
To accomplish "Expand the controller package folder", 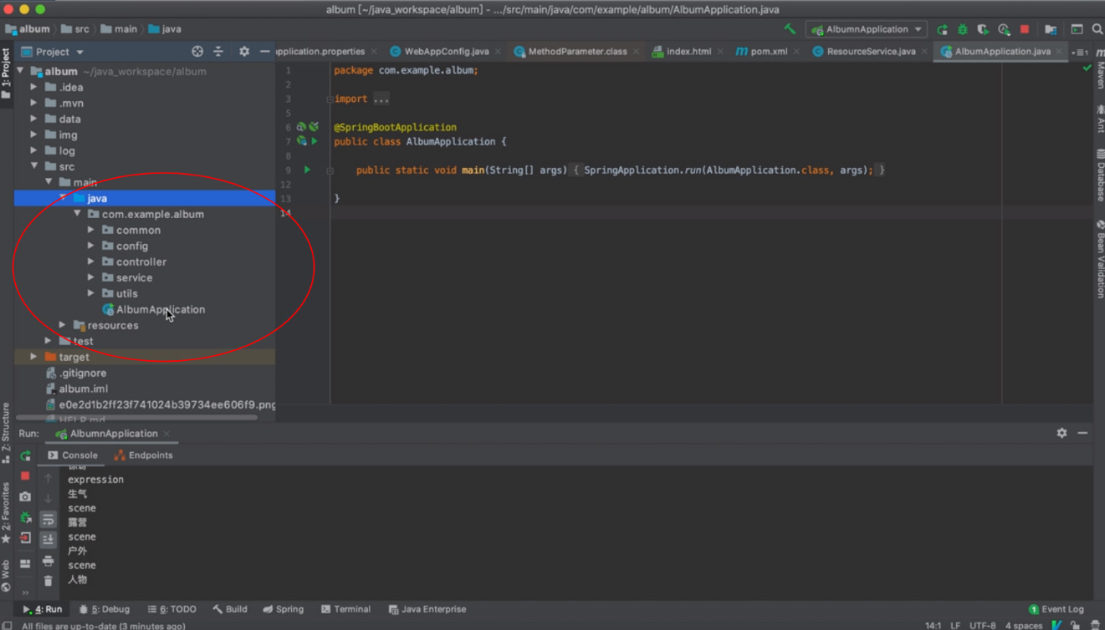I will tap(91, 262).
